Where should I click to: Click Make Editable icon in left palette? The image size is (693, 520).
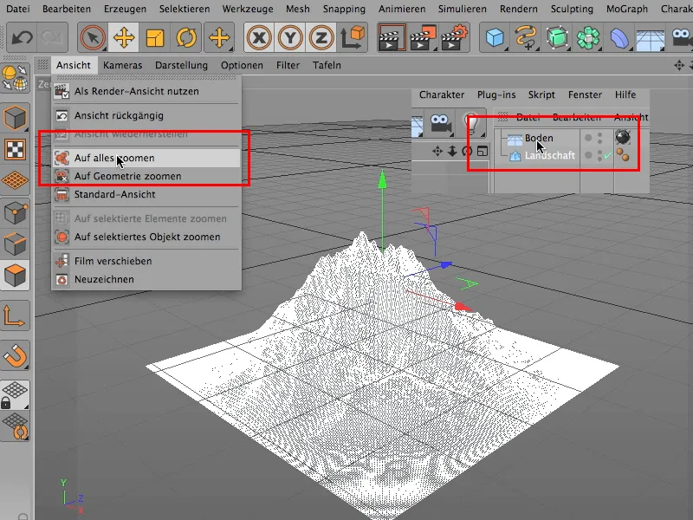(x=16, y=118)
